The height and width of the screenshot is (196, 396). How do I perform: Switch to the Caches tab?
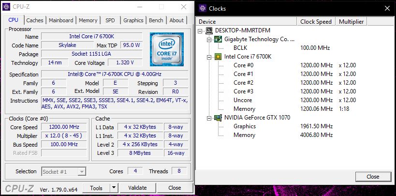point(35,20)
